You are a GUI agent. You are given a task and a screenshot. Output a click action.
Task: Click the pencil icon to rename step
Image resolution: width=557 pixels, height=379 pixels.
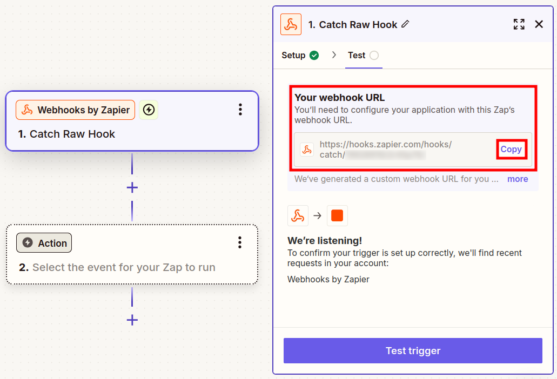point(406,24)
